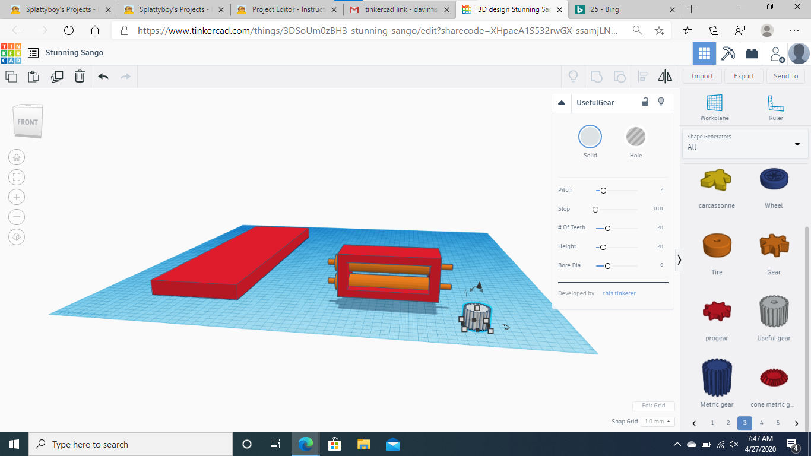Click the Duplicate and repeat icon

57,76
